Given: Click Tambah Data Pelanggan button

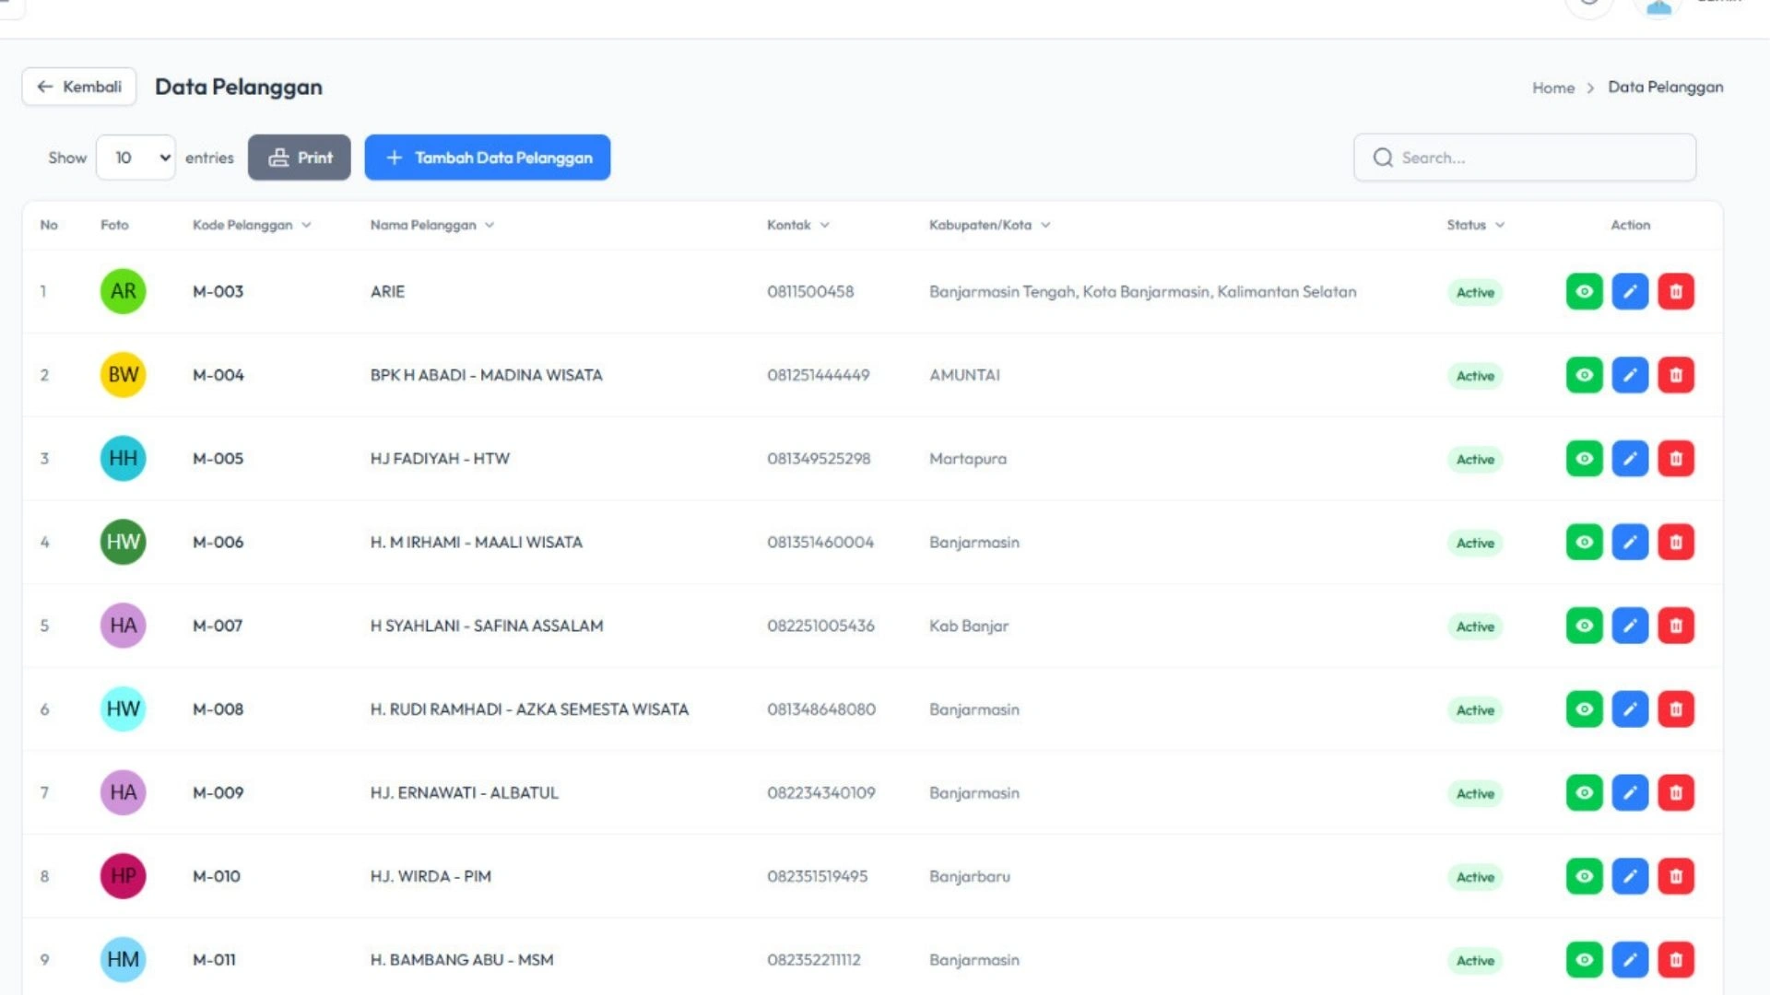Looking at the screenshot, I should click(487, 158).
